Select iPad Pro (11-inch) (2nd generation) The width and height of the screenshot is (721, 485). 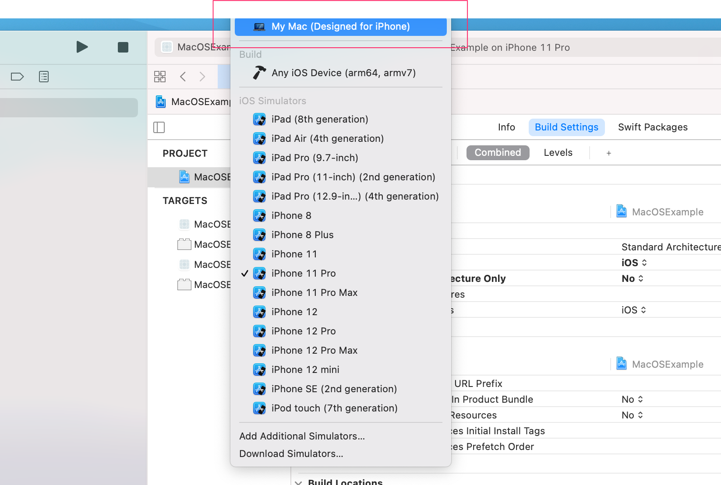point(341,177)
